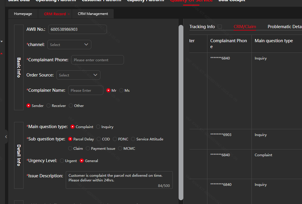Expand the Order Source dropdown
302x204 pixels.
coord(78,75)
